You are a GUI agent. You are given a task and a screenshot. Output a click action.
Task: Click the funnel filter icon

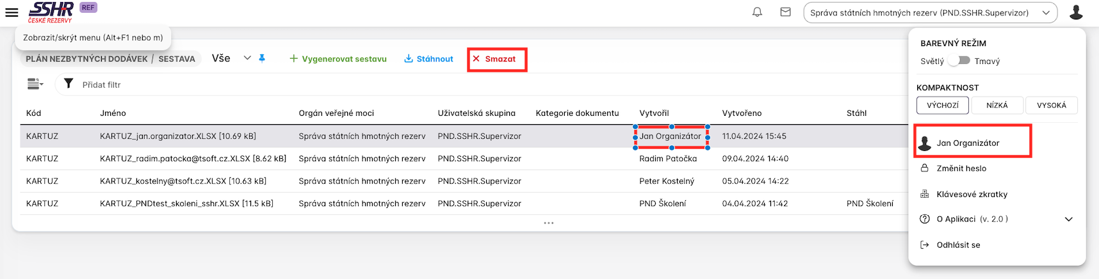69,84
